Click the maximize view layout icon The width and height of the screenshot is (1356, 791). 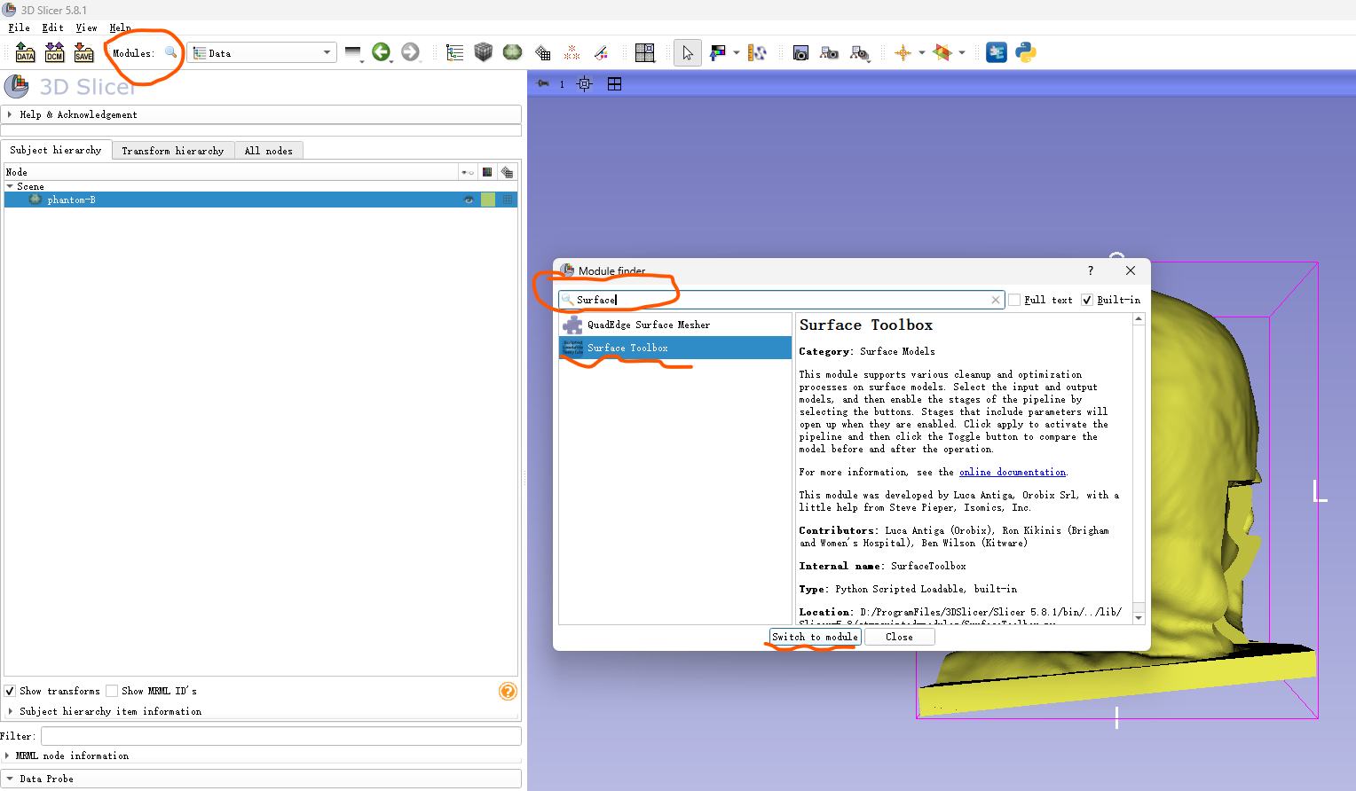614,83
